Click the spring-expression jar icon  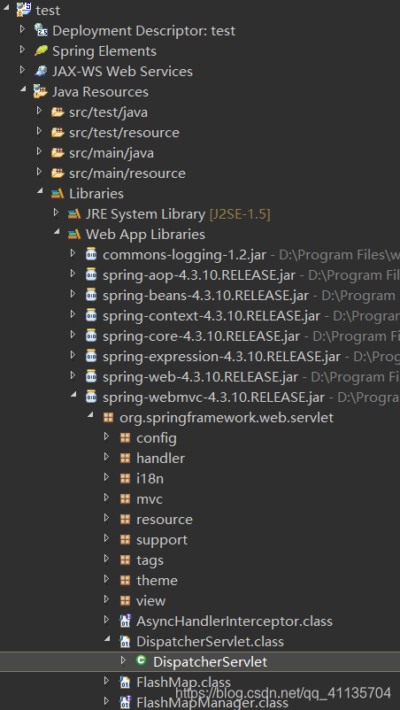point(91,356)
